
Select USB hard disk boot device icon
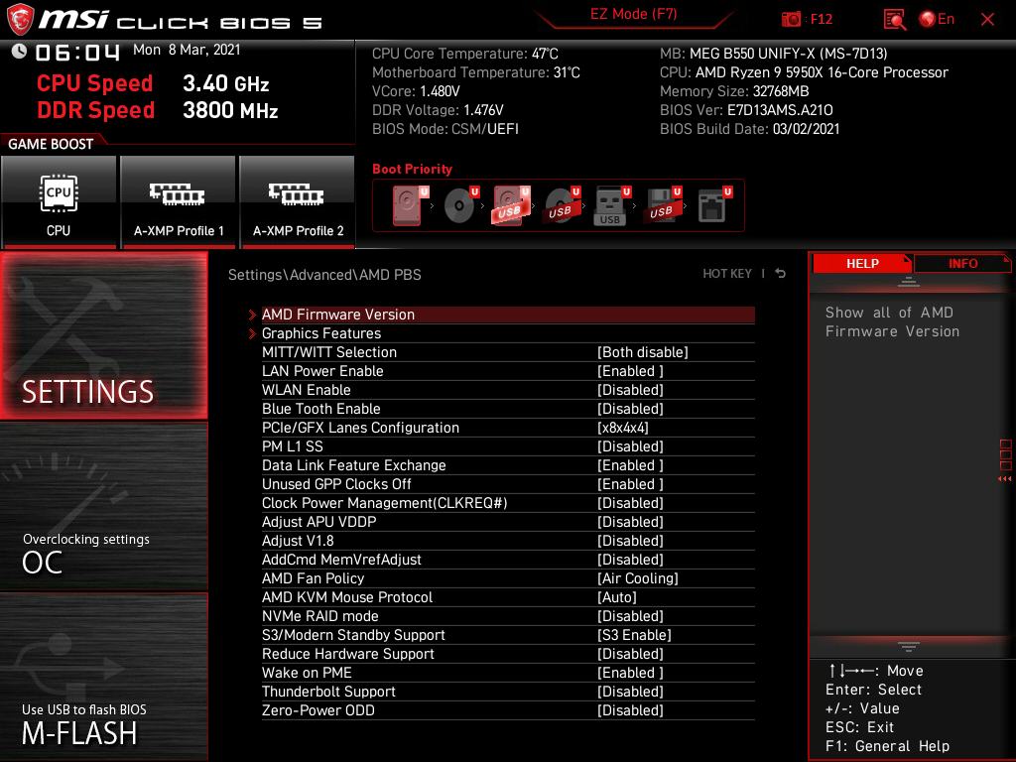tap(511, 205)
